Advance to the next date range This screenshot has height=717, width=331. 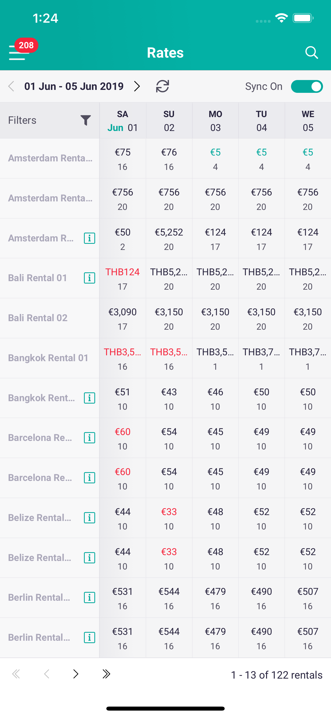point(137,86)
